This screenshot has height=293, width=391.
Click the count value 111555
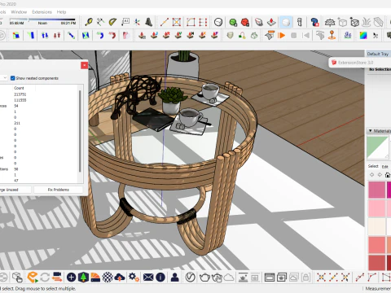tap(20, 100)
